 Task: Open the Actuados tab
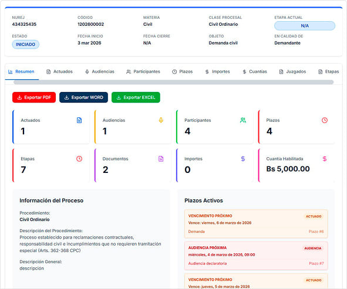(x=59, y=72)
